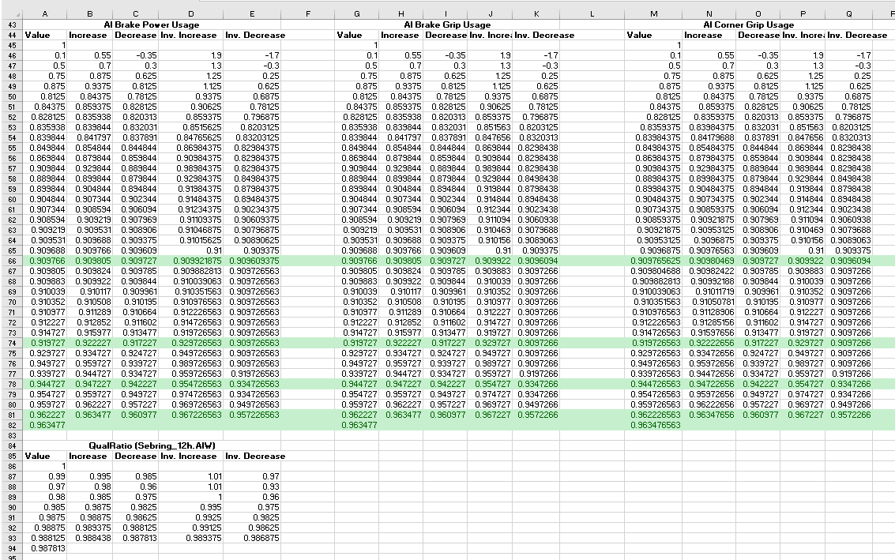The width and height of the screenshot is (895, 560).
Task: Click cell containing 0.90980469
Action: [709, 261]
